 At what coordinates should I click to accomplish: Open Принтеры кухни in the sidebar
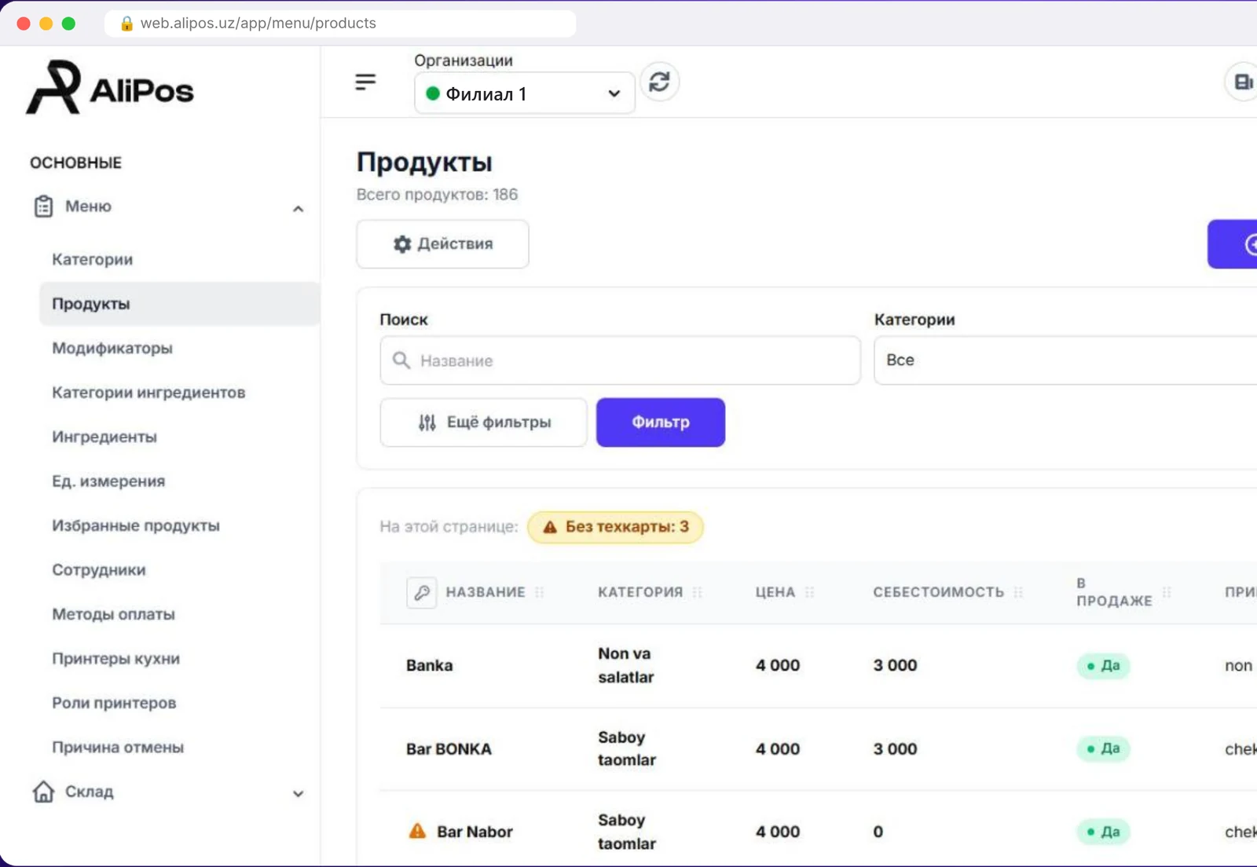(x=116, y=659)
